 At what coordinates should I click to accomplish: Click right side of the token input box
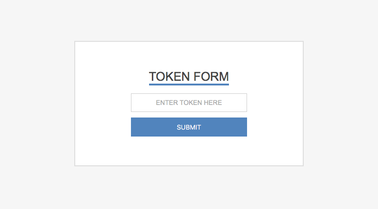pos(241,103)
